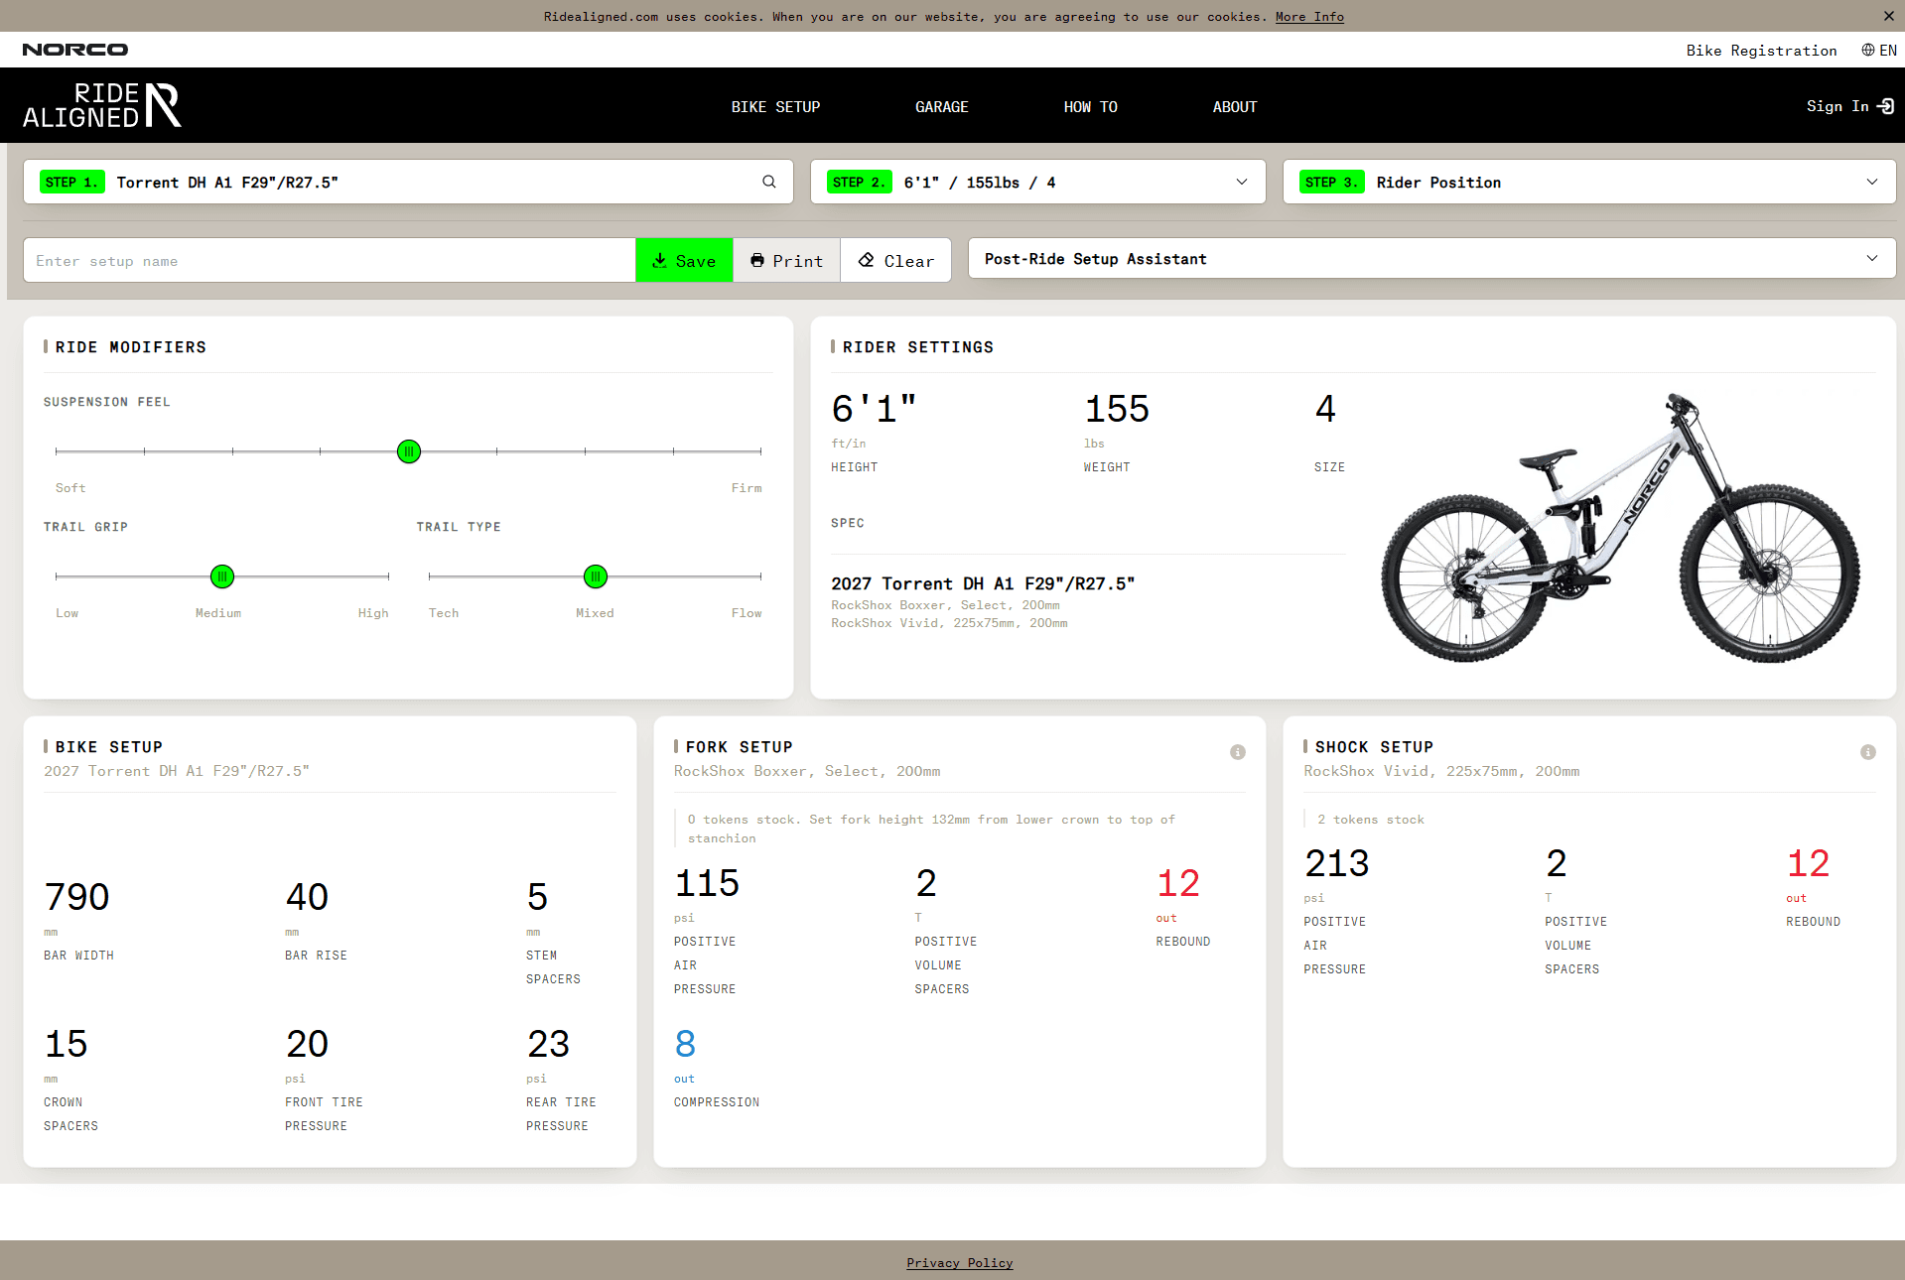Clear the setup form

tap(895, 261)
